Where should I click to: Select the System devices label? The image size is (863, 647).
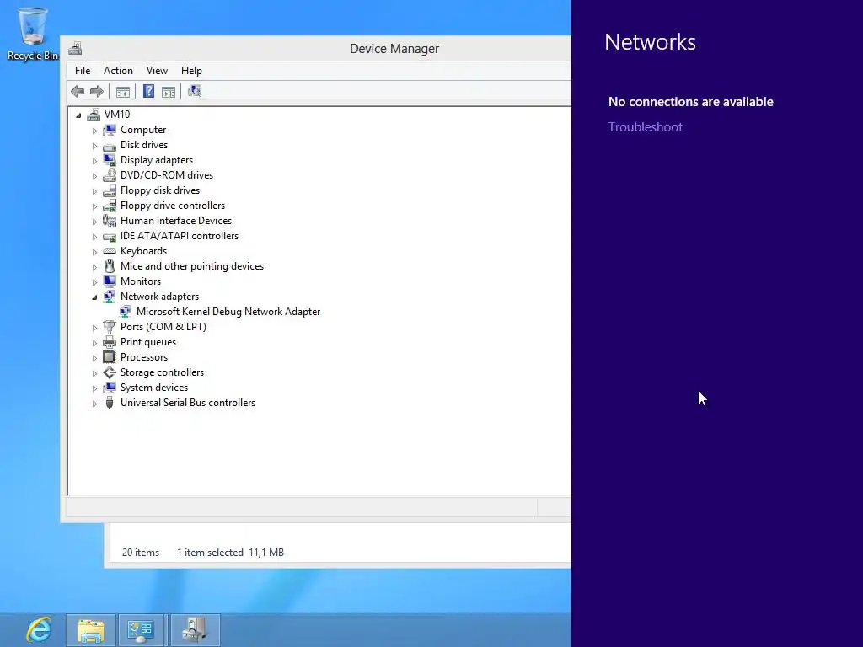click(154, 388)
